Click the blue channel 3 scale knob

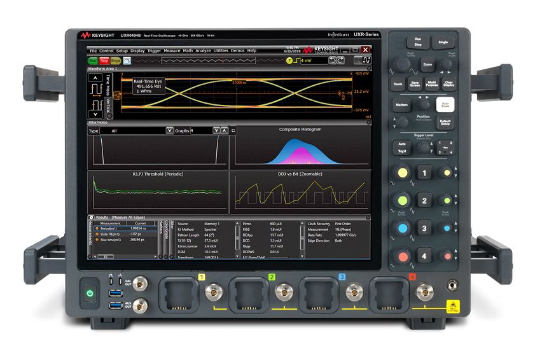[x=402, y=228]
